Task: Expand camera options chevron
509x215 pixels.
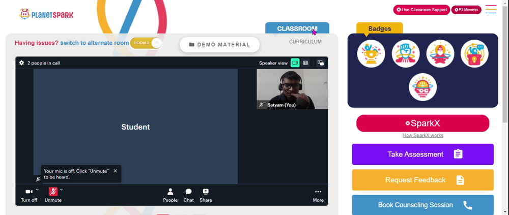Action: [37, 190]
